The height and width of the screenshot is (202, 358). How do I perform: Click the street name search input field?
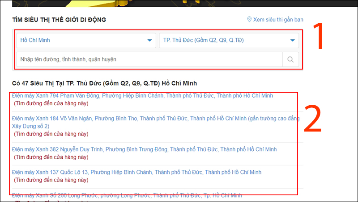(149, 59)
